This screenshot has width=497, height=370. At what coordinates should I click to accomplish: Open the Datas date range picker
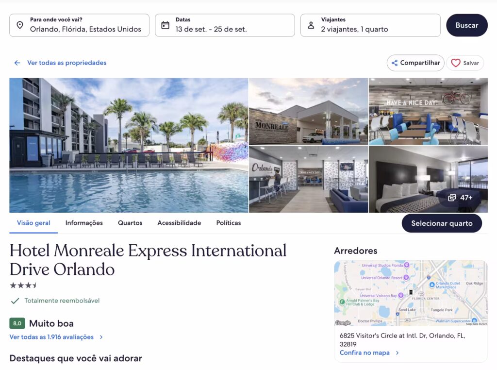click(225, 25)
